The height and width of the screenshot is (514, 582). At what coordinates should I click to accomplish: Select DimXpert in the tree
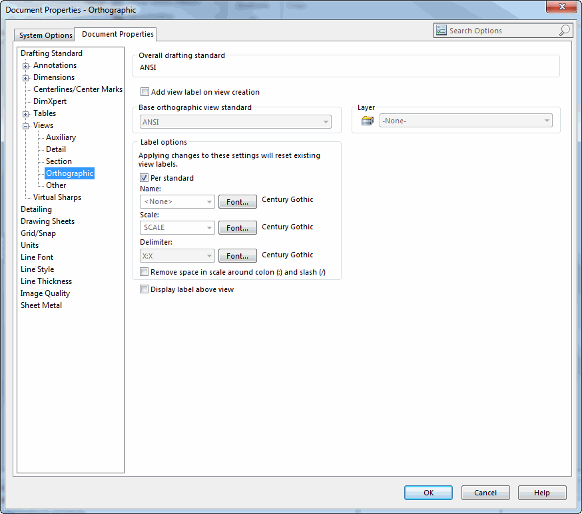(50, 101)
